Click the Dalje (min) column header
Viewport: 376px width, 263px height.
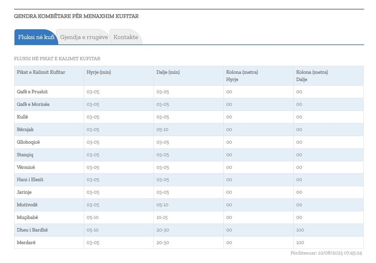point(168,72)
